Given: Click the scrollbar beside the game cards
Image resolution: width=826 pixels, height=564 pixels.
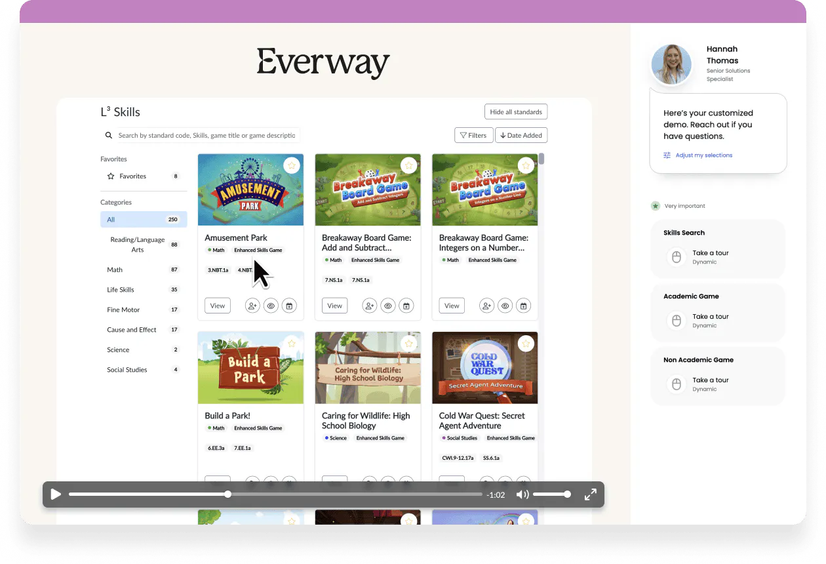Looking at the screenshot, I should click(x=541, y=159).
